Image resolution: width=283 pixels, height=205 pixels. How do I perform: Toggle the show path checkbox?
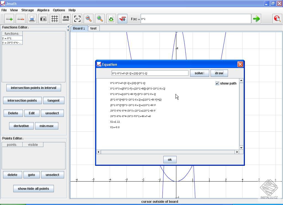(217, 83)
